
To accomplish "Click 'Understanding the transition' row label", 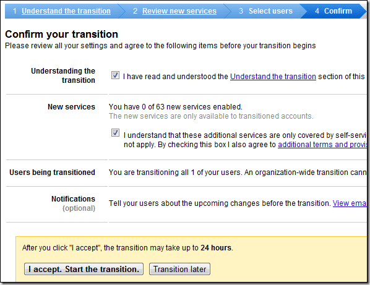I will [63, 75].
